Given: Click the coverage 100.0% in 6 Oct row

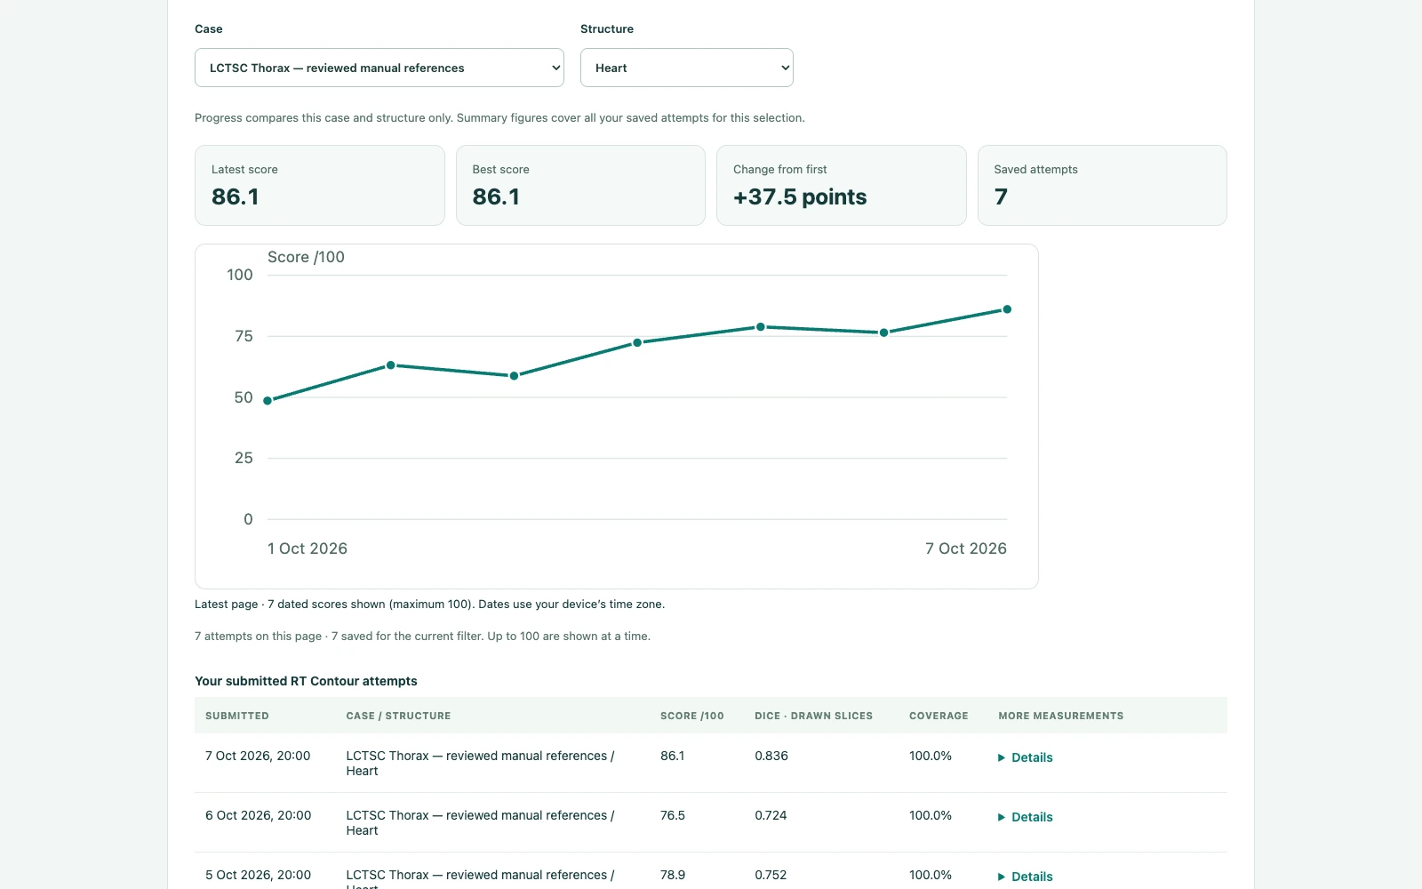Looking at the screenshot, I should click(931, 815).
